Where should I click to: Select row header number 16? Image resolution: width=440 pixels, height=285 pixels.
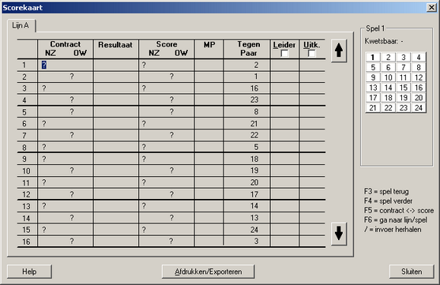pos(26,242)
